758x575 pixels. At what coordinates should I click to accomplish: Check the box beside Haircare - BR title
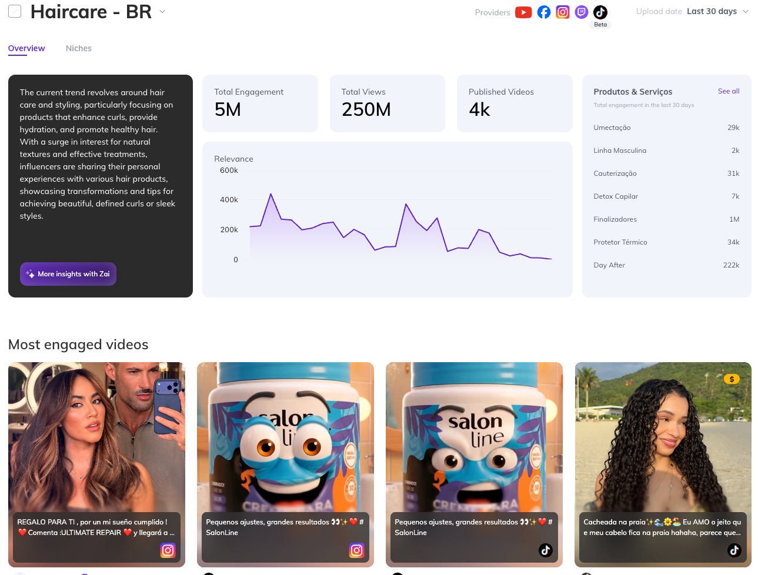(15, 11)
